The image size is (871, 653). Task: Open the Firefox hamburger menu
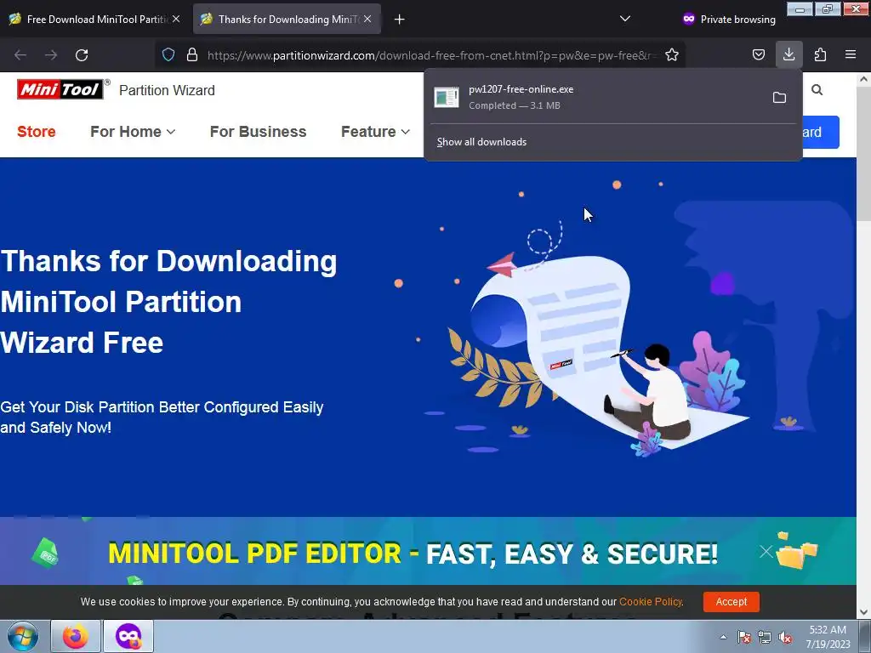[851, 54]
